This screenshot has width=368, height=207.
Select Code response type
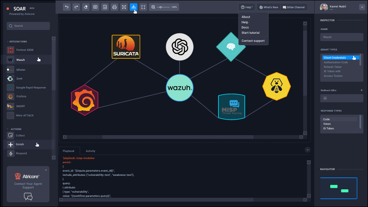[x=340, y=119]
